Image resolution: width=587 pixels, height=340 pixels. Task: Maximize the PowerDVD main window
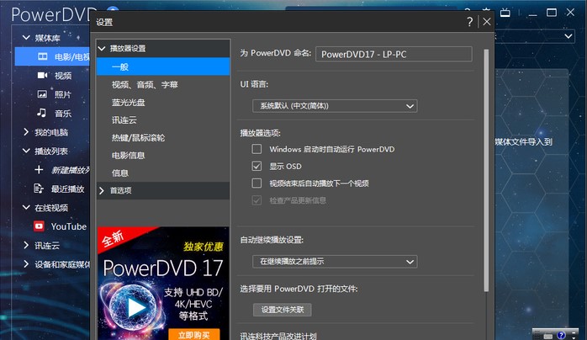[x=552, y=13]
